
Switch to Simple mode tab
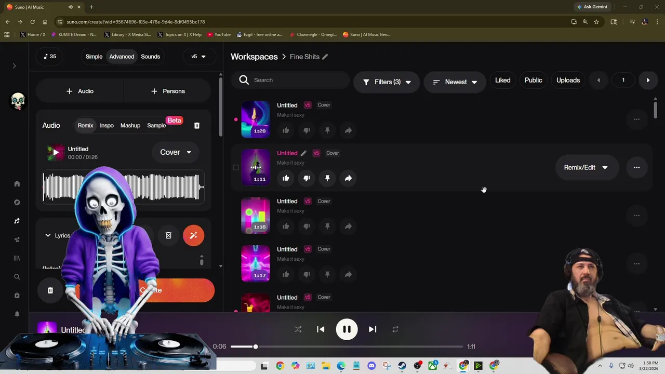click(x=94, y=57)
